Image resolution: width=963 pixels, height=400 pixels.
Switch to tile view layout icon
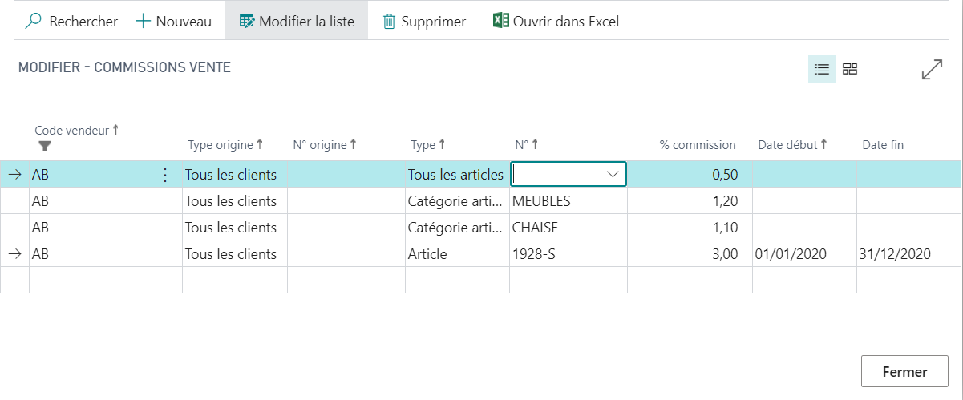pyautogui.click(x=850, y=69)
